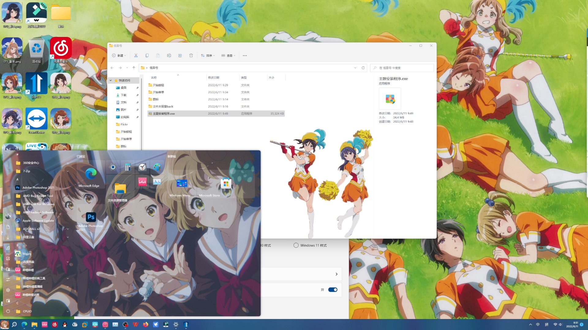Viewport: 588px width, 330px height.
Task: Open Microsoft Store tile in Start menu
Action: [x=226, y=185]
